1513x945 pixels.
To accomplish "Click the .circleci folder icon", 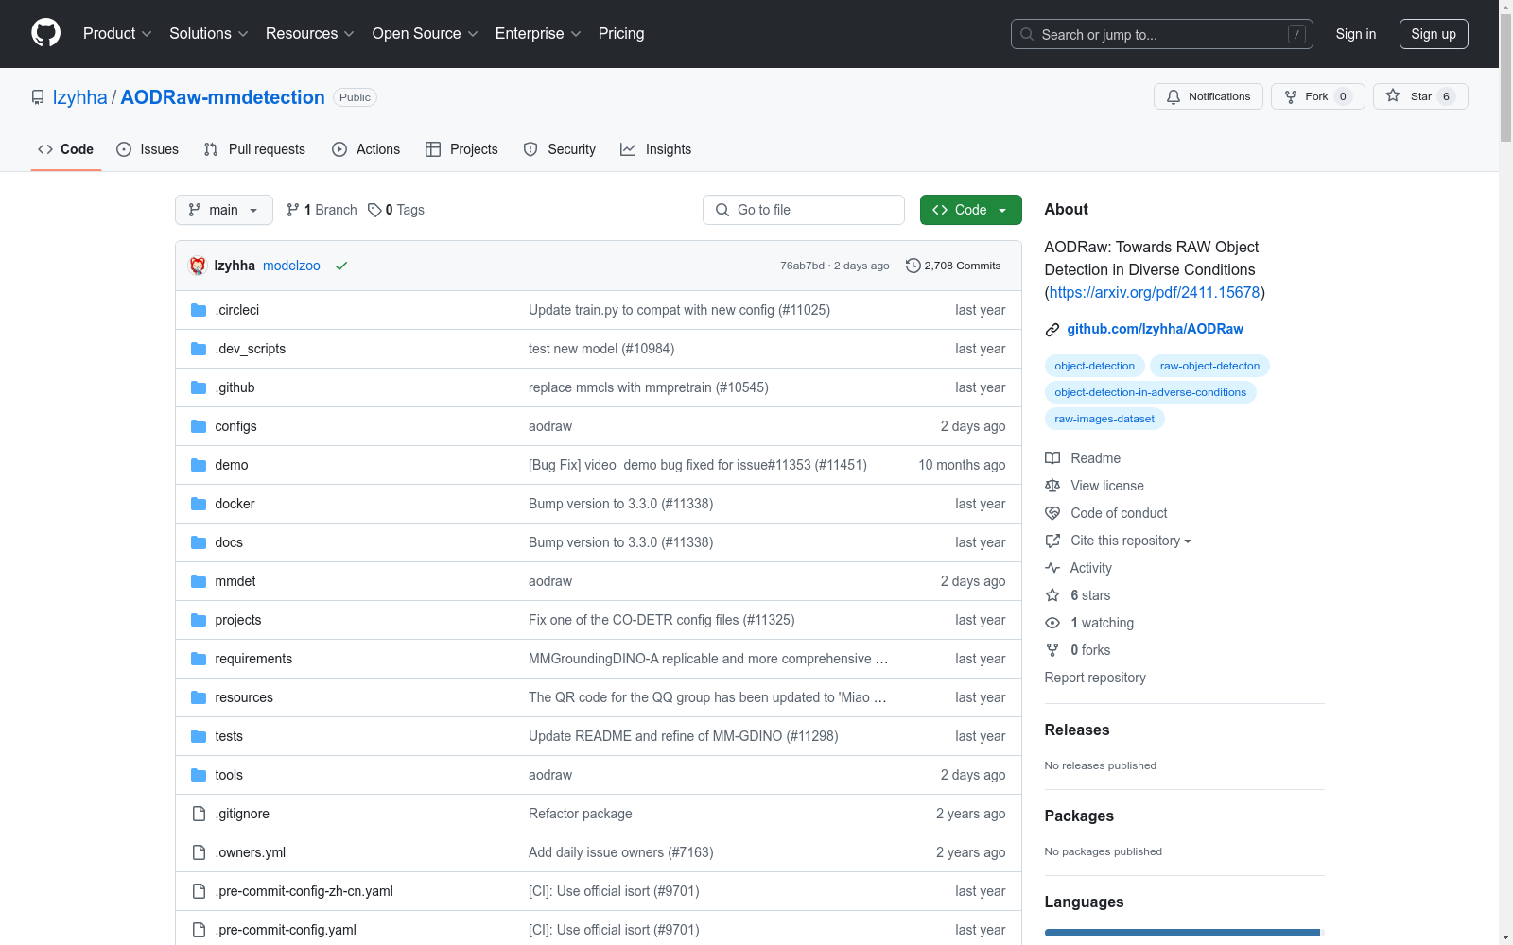I will tap(199, 310).
